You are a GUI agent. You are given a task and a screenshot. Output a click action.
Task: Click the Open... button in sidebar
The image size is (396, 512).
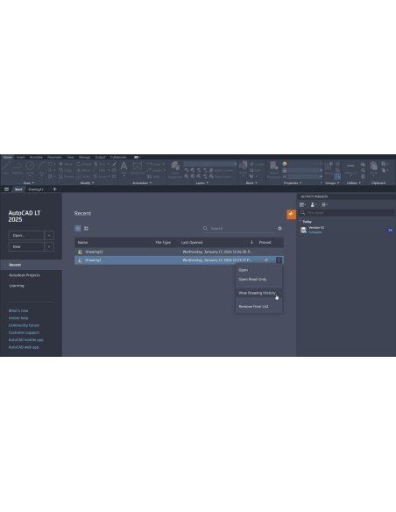click(x=26, y=236)
